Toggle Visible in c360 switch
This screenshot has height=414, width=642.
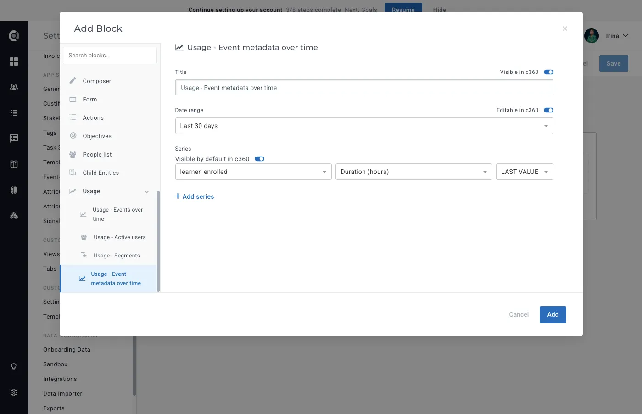click(548, 72)
